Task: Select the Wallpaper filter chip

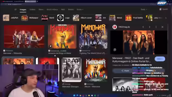Action: pos(30,18)
